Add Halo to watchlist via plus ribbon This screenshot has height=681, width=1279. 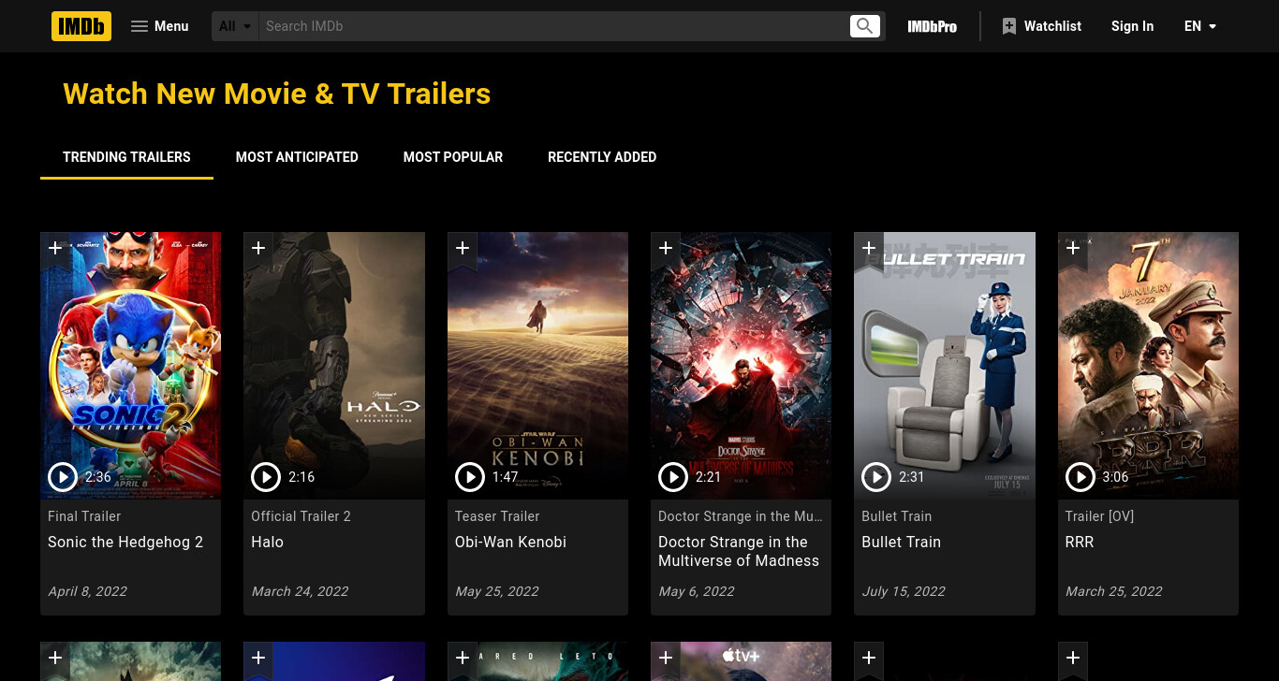coord(258,250)
